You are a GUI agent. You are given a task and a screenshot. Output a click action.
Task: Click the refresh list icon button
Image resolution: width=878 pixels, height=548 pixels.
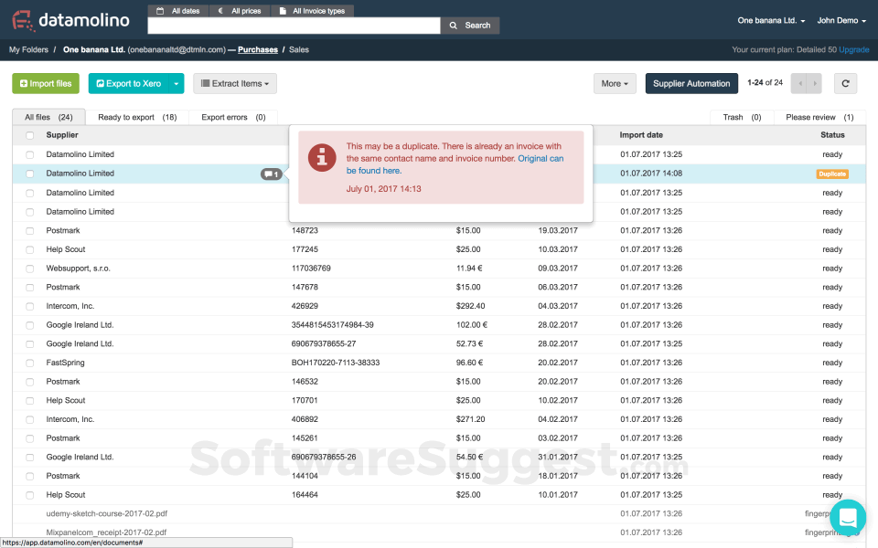click(845, 83)
